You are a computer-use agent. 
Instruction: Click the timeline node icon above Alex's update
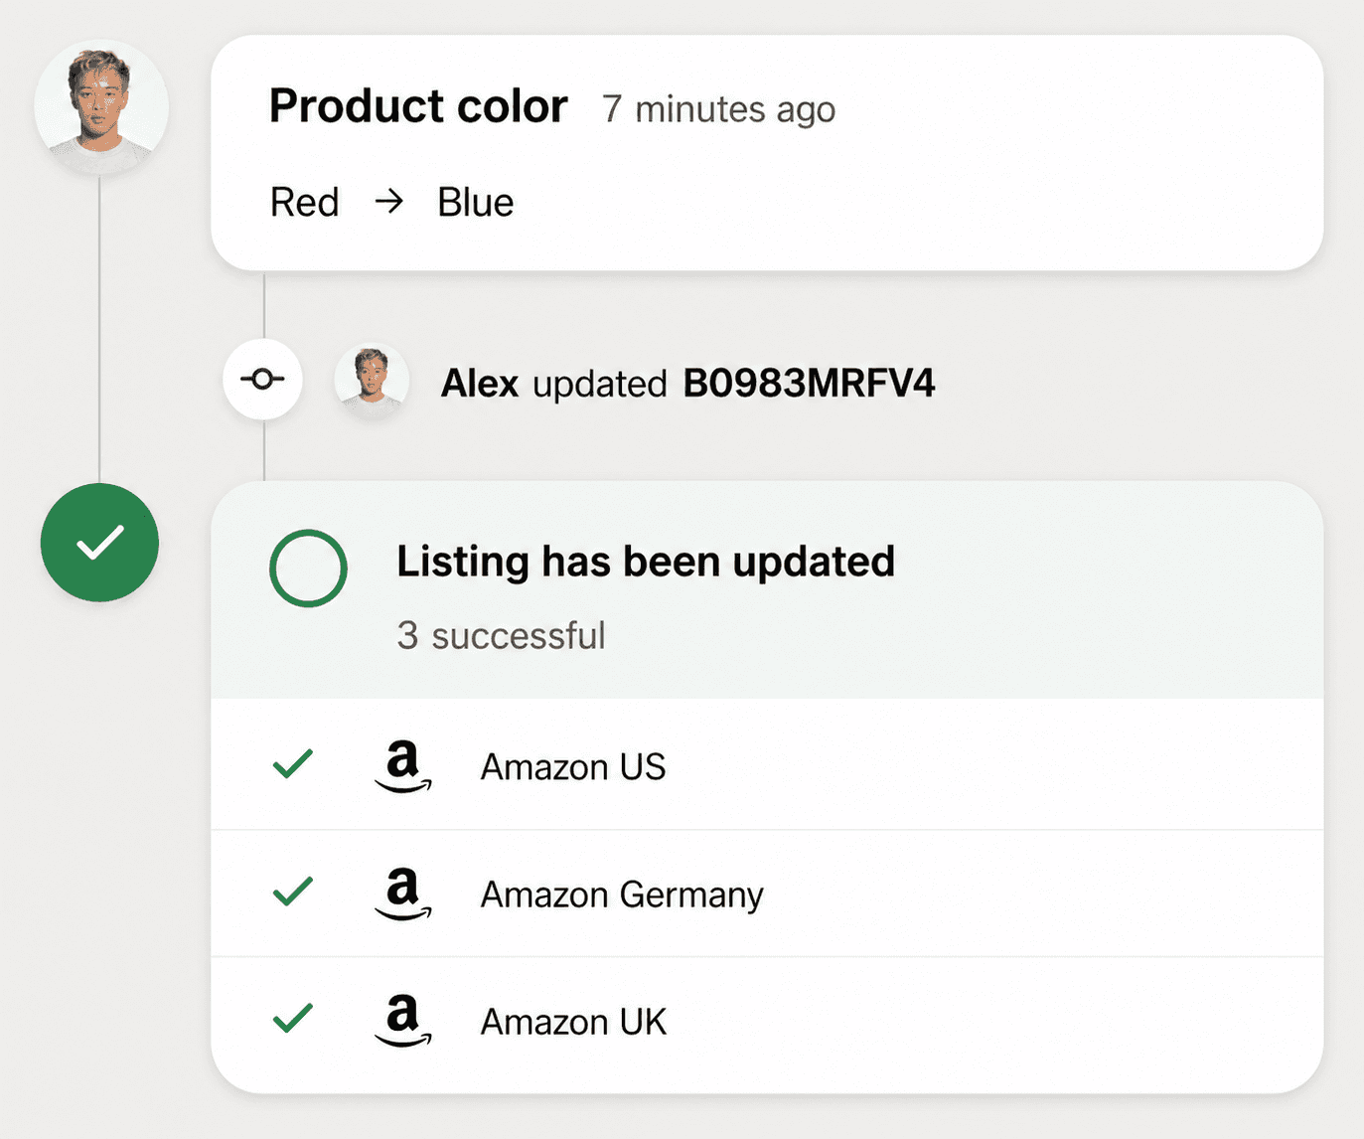pos(262,380)
